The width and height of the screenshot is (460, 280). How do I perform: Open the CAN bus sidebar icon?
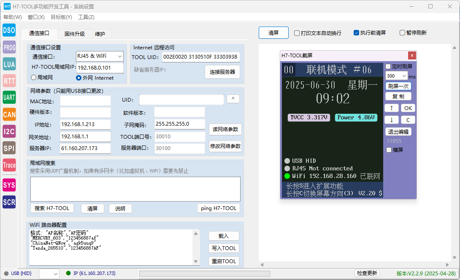[9, 114]
